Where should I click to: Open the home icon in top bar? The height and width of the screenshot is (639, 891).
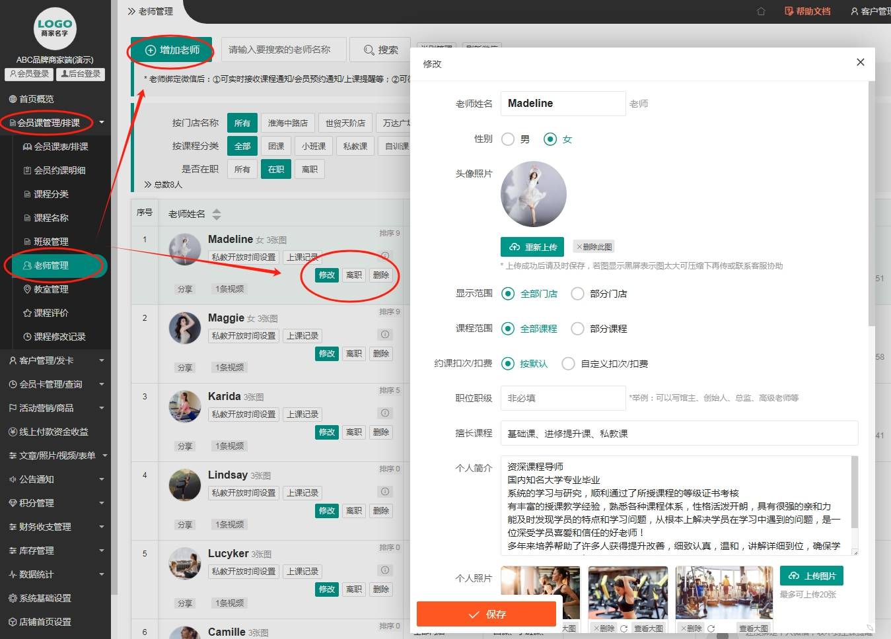(761, 11)
